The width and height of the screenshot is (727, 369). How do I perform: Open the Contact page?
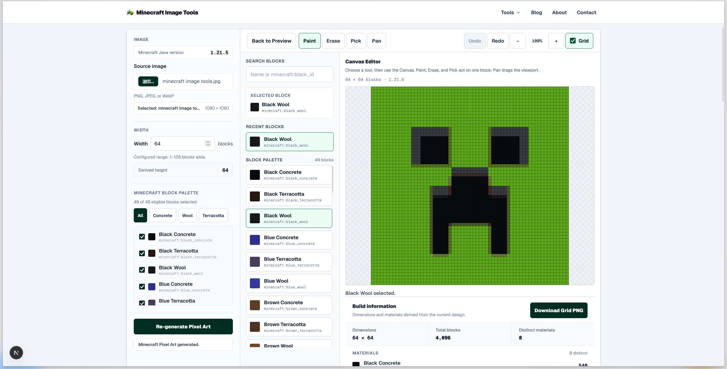click(586, 12)
